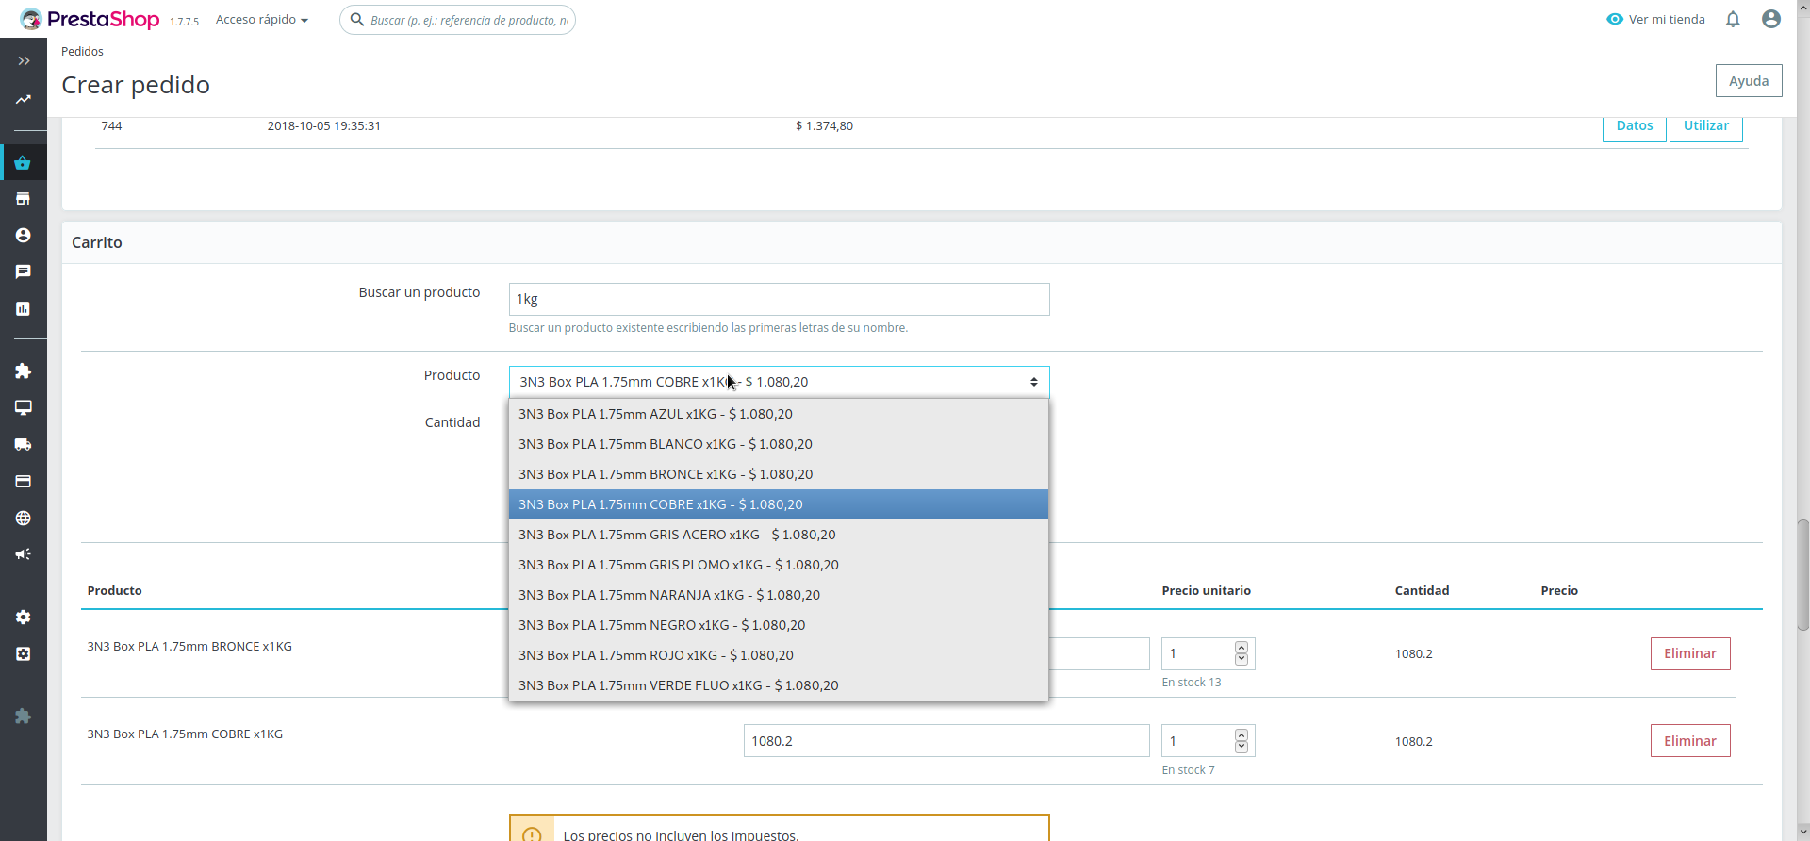1810x841 pixels.
Task: Focus the top search bar field
Action: [458, 20]
